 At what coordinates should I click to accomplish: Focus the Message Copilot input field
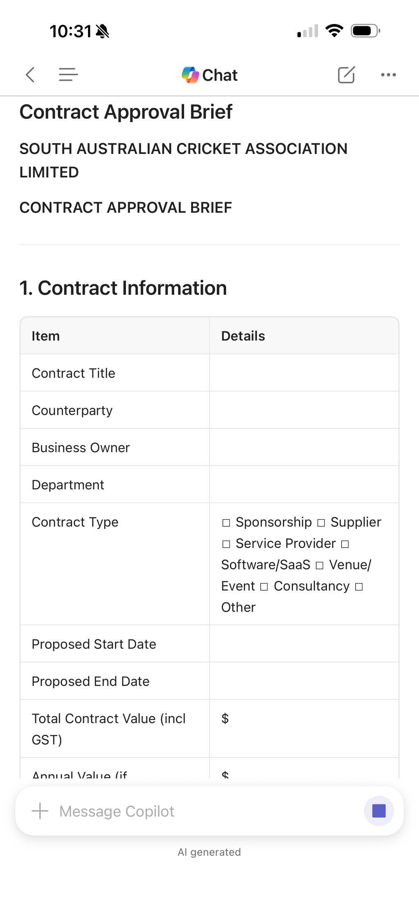coord(205,811)
